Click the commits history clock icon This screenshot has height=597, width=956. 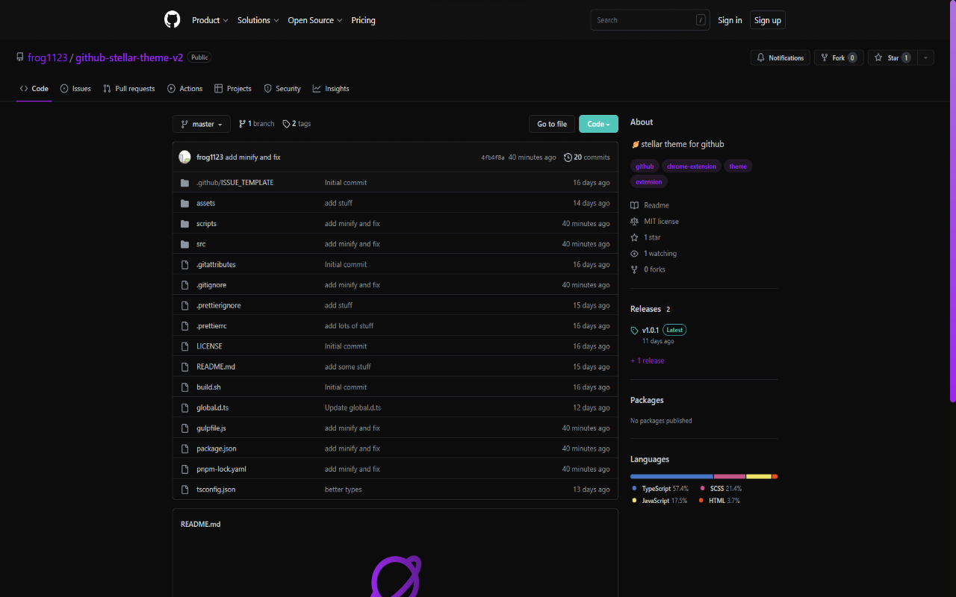[x=568, y=157]
